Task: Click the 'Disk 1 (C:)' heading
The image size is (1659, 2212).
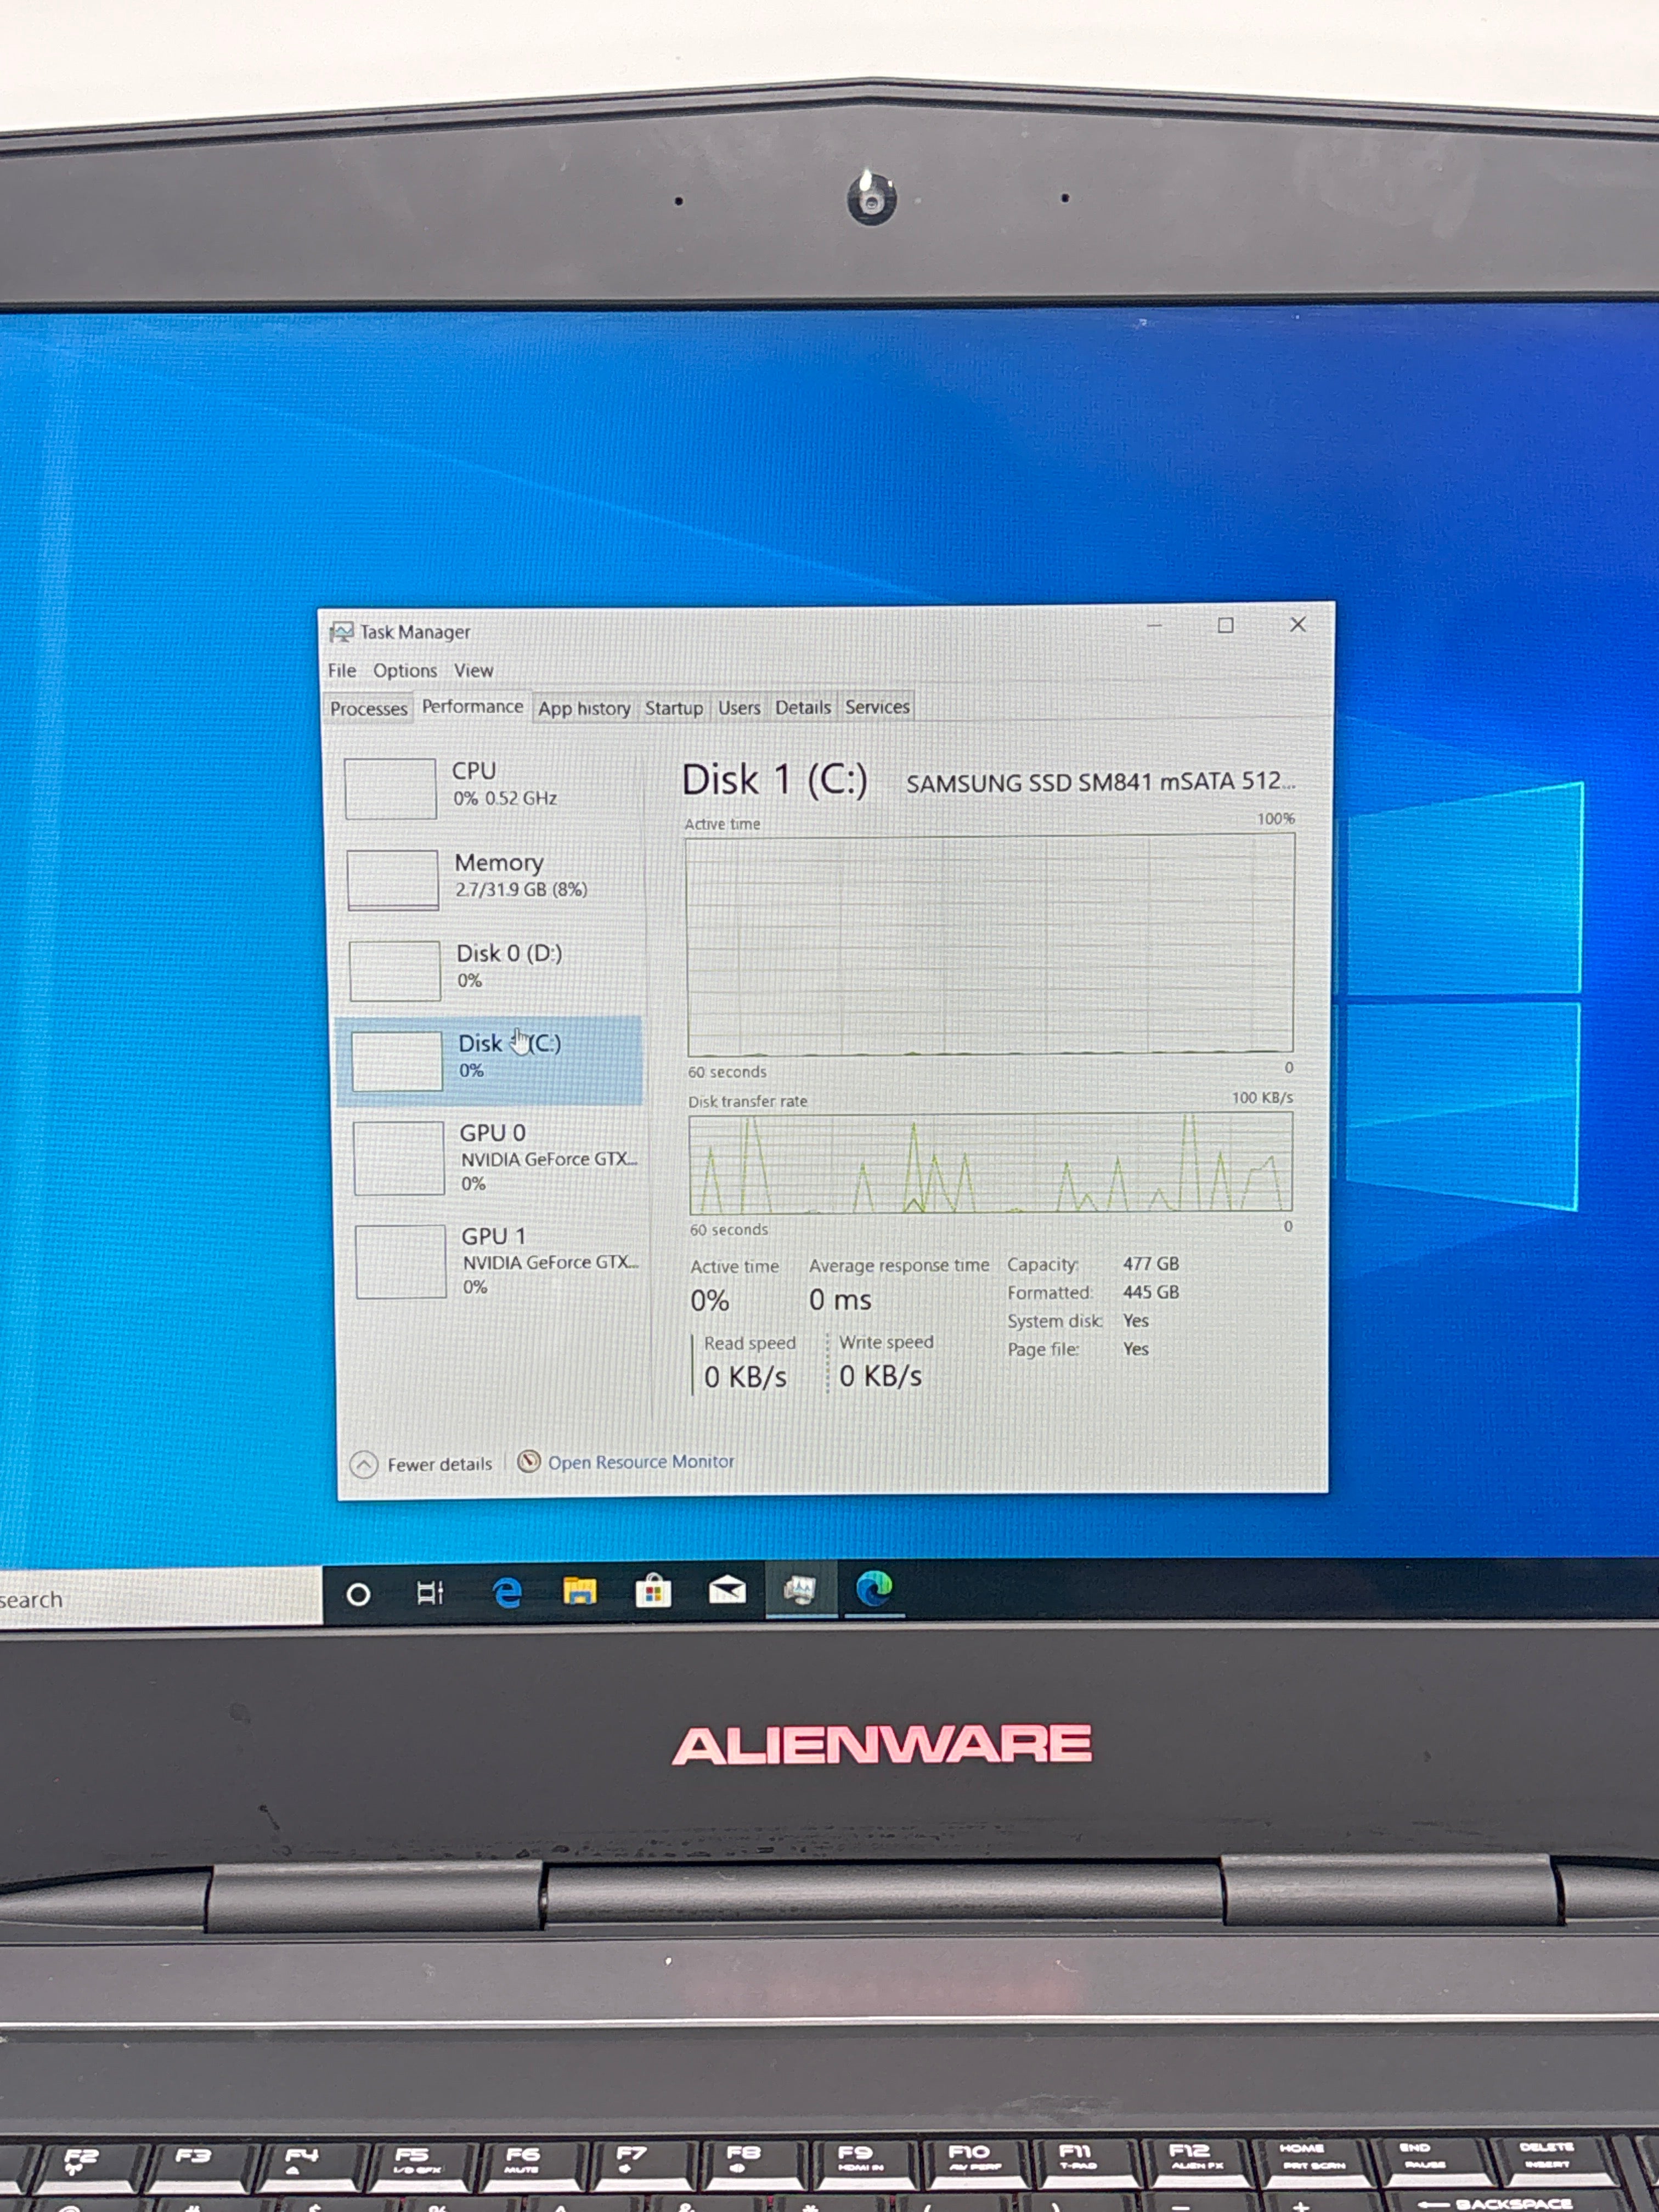Action: pyautogui.click(x=775, y=780)
